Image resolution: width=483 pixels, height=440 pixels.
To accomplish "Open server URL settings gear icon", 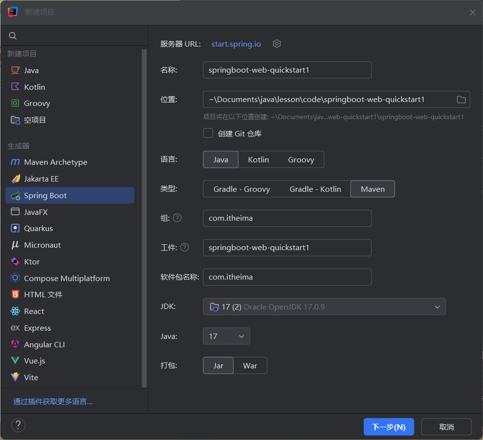I will [x=277, y=44].
